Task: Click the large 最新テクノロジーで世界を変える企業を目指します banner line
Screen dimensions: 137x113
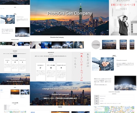Action: click(60, 98)
